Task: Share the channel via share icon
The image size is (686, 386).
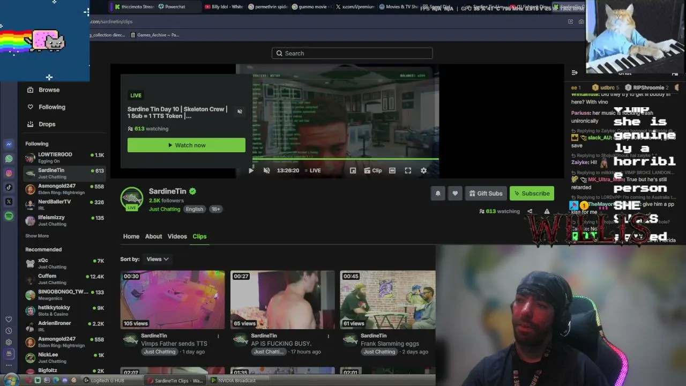Action: pyautogui.click(x=530, y=211)
